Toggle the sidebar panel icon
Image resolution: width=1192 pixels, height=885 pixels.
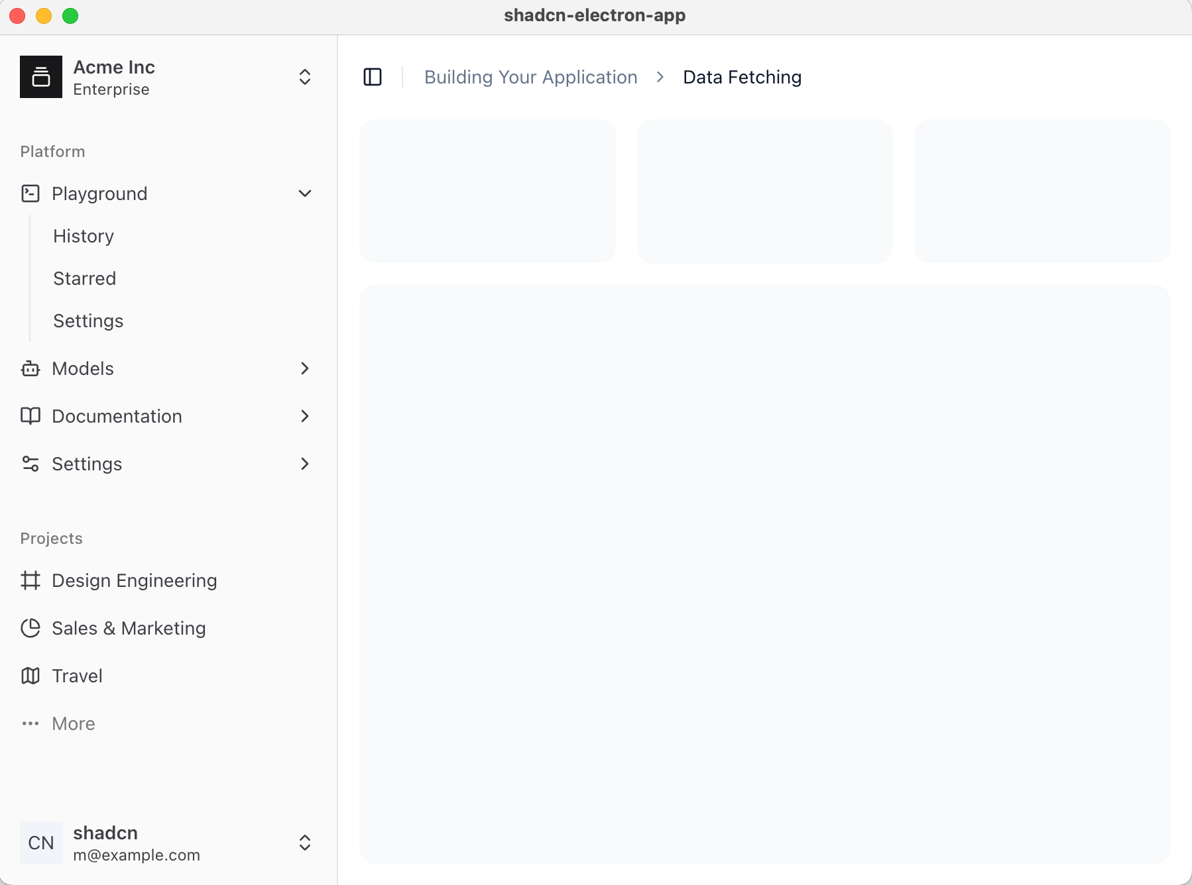click(373, 77)
